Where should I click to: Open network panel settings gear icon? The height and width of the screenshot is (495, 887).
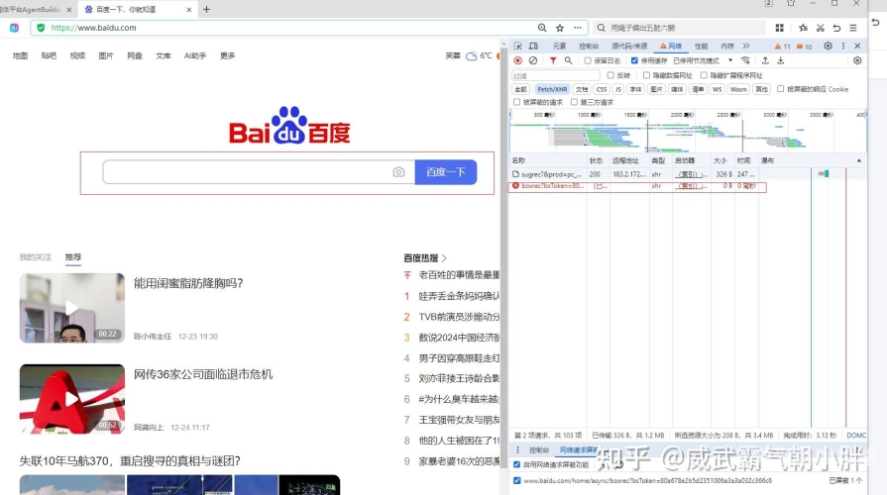(x=857, y=60)
